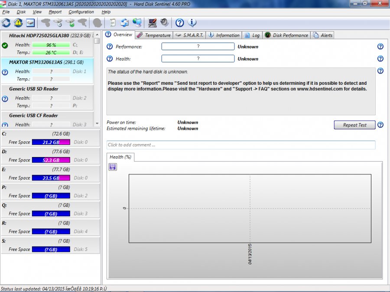Switch to the Information tab
Image resolution: width=390 pixels, height=292 pixels.
pyautogui.click(x=224, y=35)
